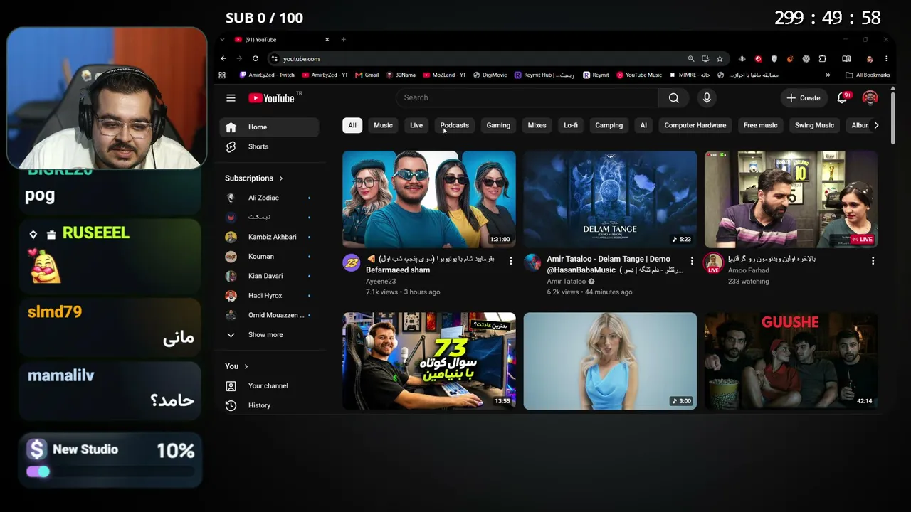This screenshot has width=911, height=512.
Task: Click the YouTube search field
Action: point(527,98)
